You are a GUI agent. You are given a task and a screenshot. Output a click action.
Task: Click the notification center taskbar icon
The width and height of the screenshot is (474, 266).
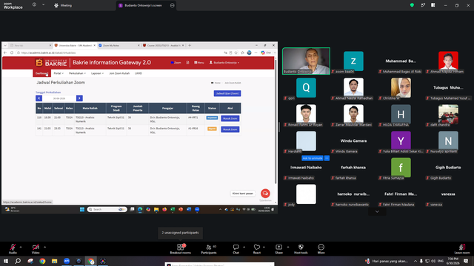tap(466, 261)
